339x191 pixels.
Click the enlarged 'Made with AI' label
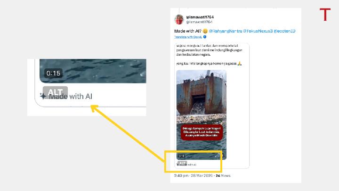[x=71, y=96]
